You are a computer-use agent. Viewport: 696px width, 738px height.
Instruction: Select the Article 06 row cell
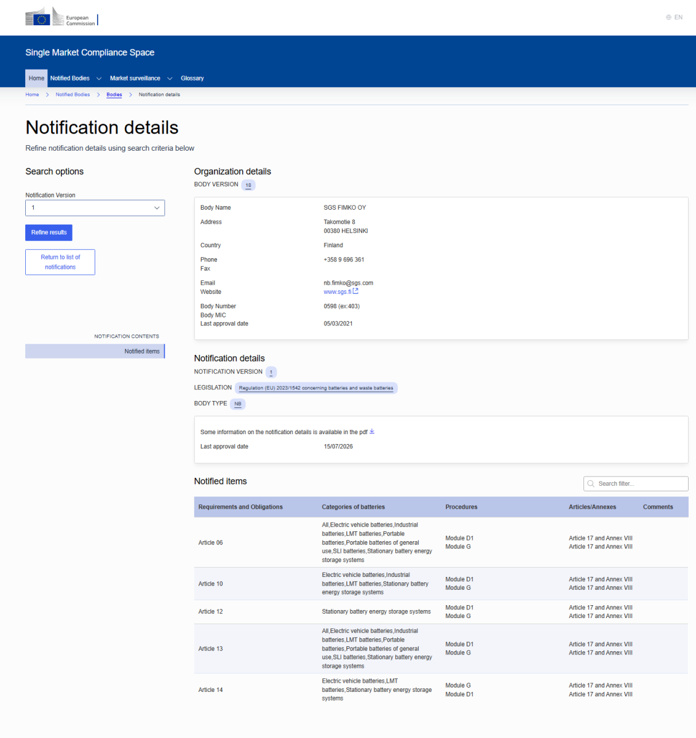coord(211,543)
